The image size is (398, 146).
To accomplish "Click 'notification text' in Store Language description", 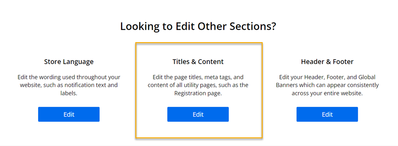I will coord(86,85).
